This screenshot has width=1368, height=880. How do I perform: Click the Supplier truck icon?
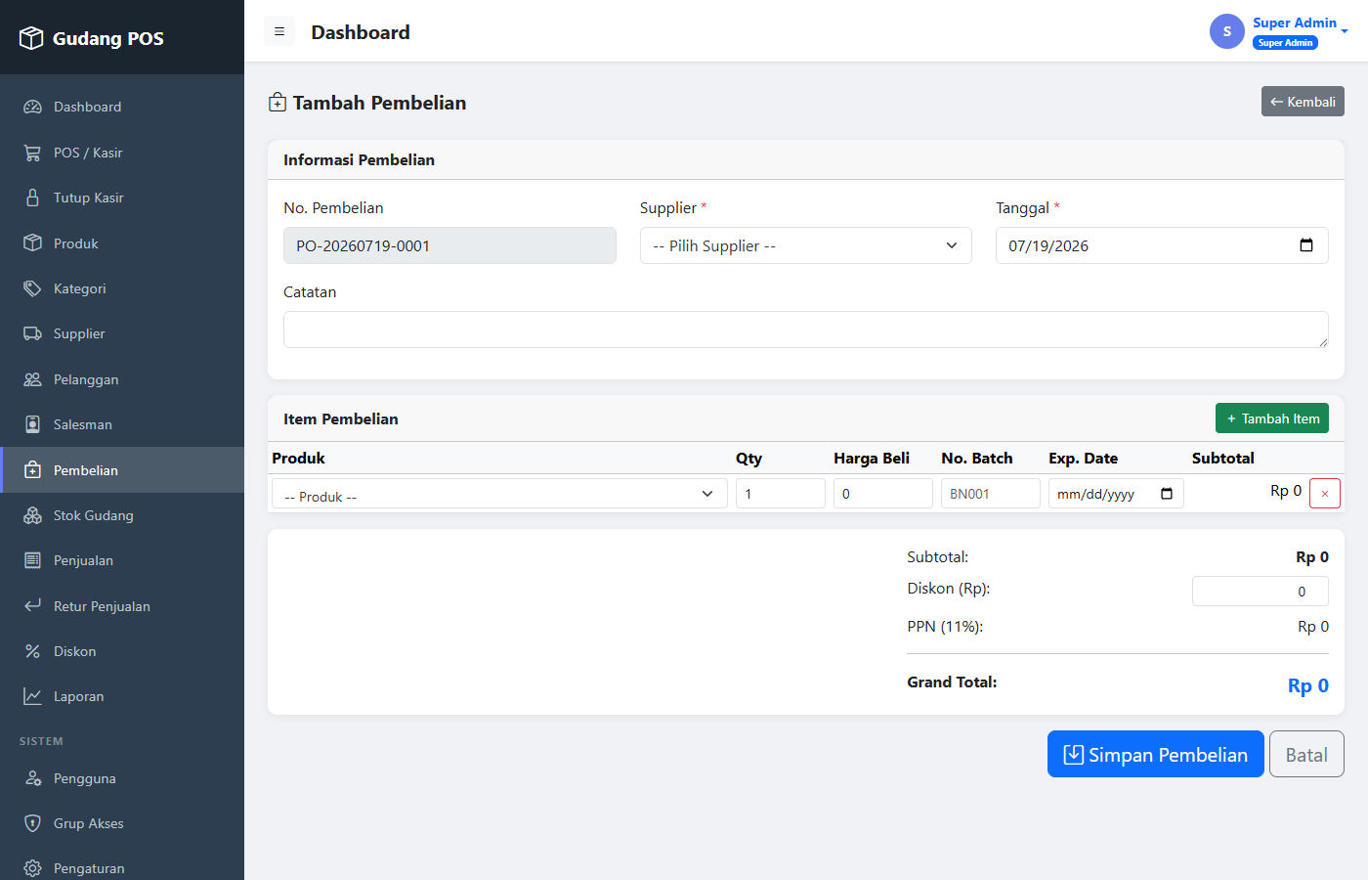(32, 333)
